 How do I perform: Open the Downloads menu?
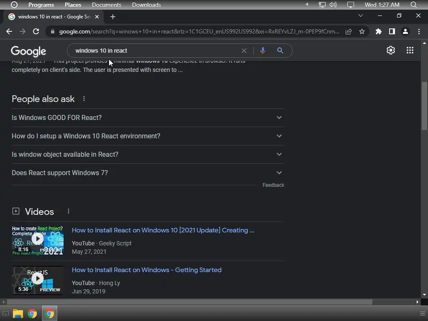(x=146, y=5)
